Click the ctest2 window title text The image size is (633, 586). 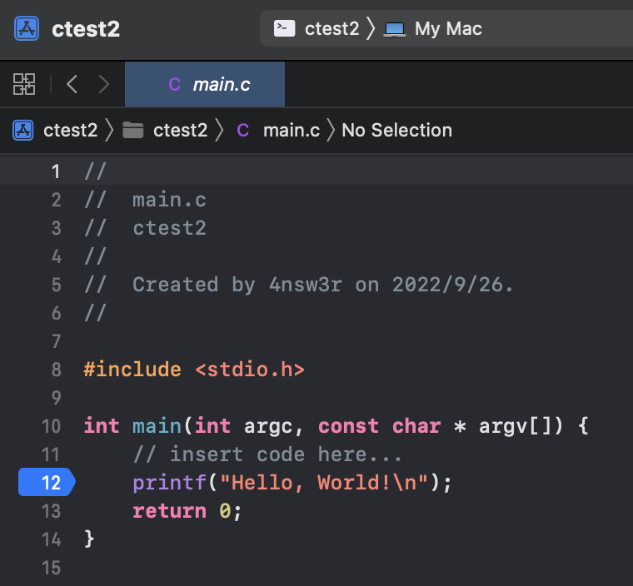pos(86,29)
